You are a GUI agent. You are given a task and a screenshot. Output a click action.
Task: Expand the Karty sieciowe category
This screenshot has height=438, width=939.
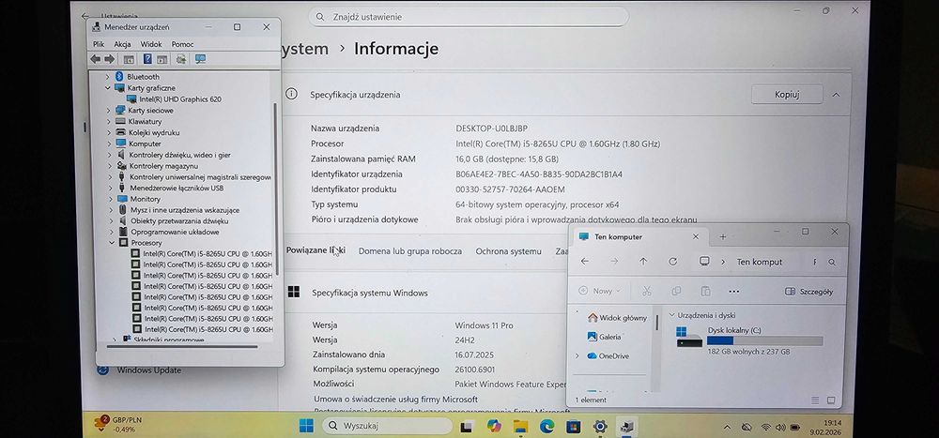click(x=108, y=110)
